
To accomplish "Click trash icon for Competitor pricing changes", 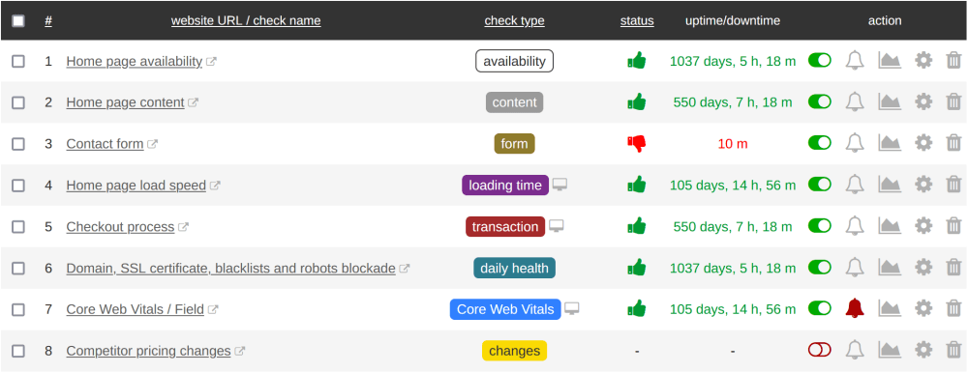I will [x=953, y=350].
